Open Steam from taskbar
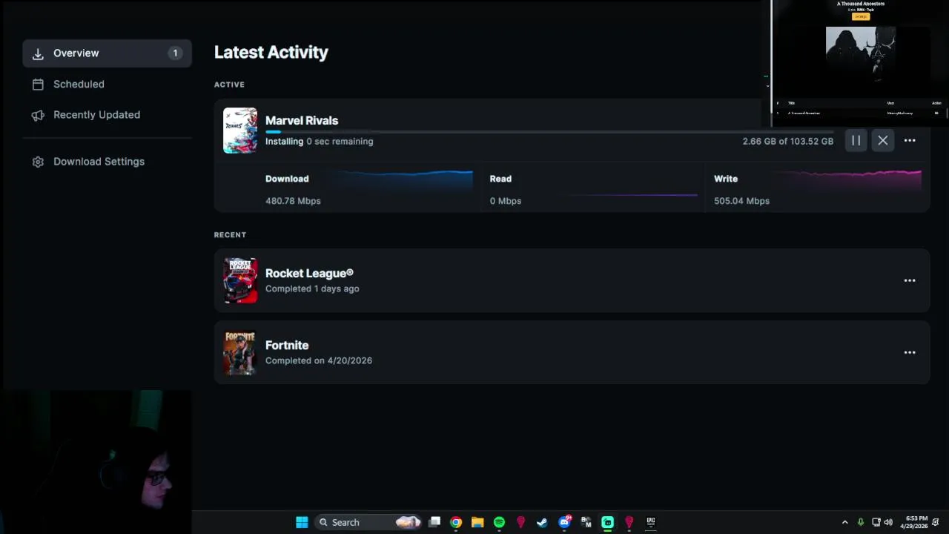The image size is (949, 534). 542,522
